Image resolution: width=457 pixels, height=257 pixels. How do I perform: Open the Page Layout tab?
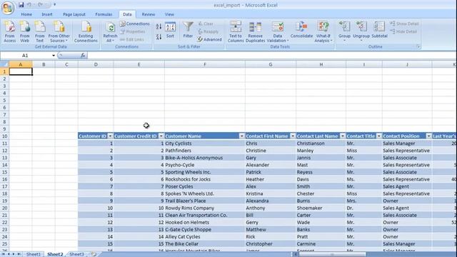(74, 14)
